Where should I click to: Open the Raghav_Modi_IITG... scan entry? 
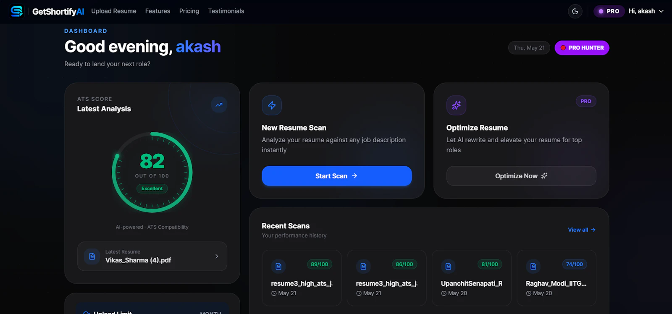click(x=556, y=278)
